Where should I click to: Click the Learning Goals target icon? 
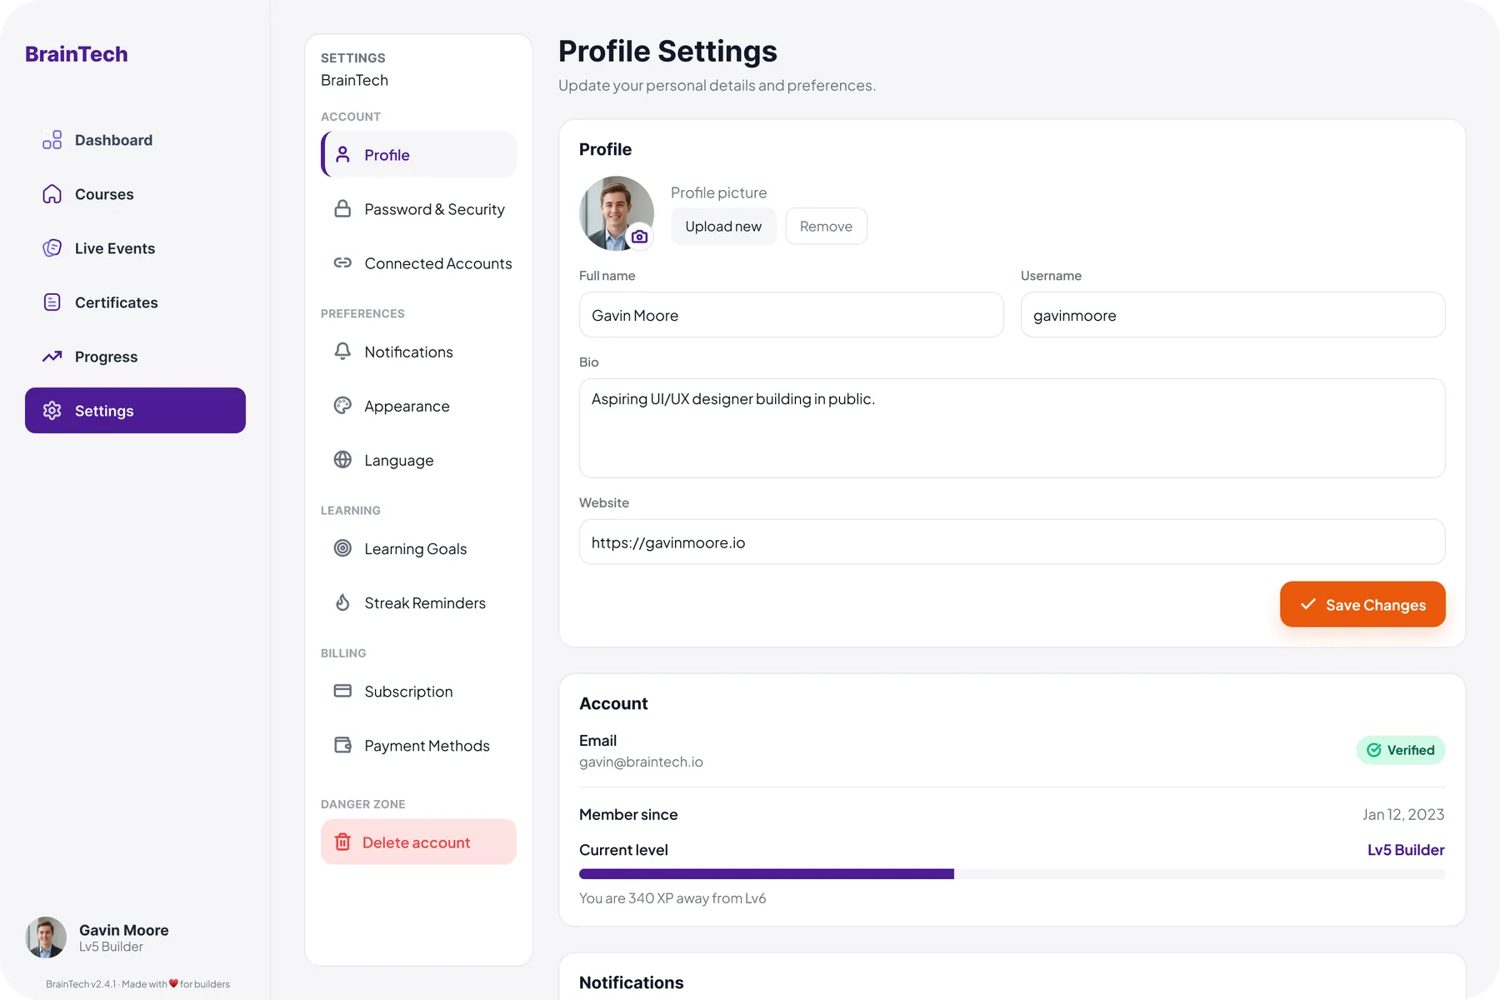tap(342, 548)
